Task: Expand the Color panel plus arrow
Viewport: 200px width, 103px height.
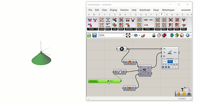Action: (x=97, y=29)
